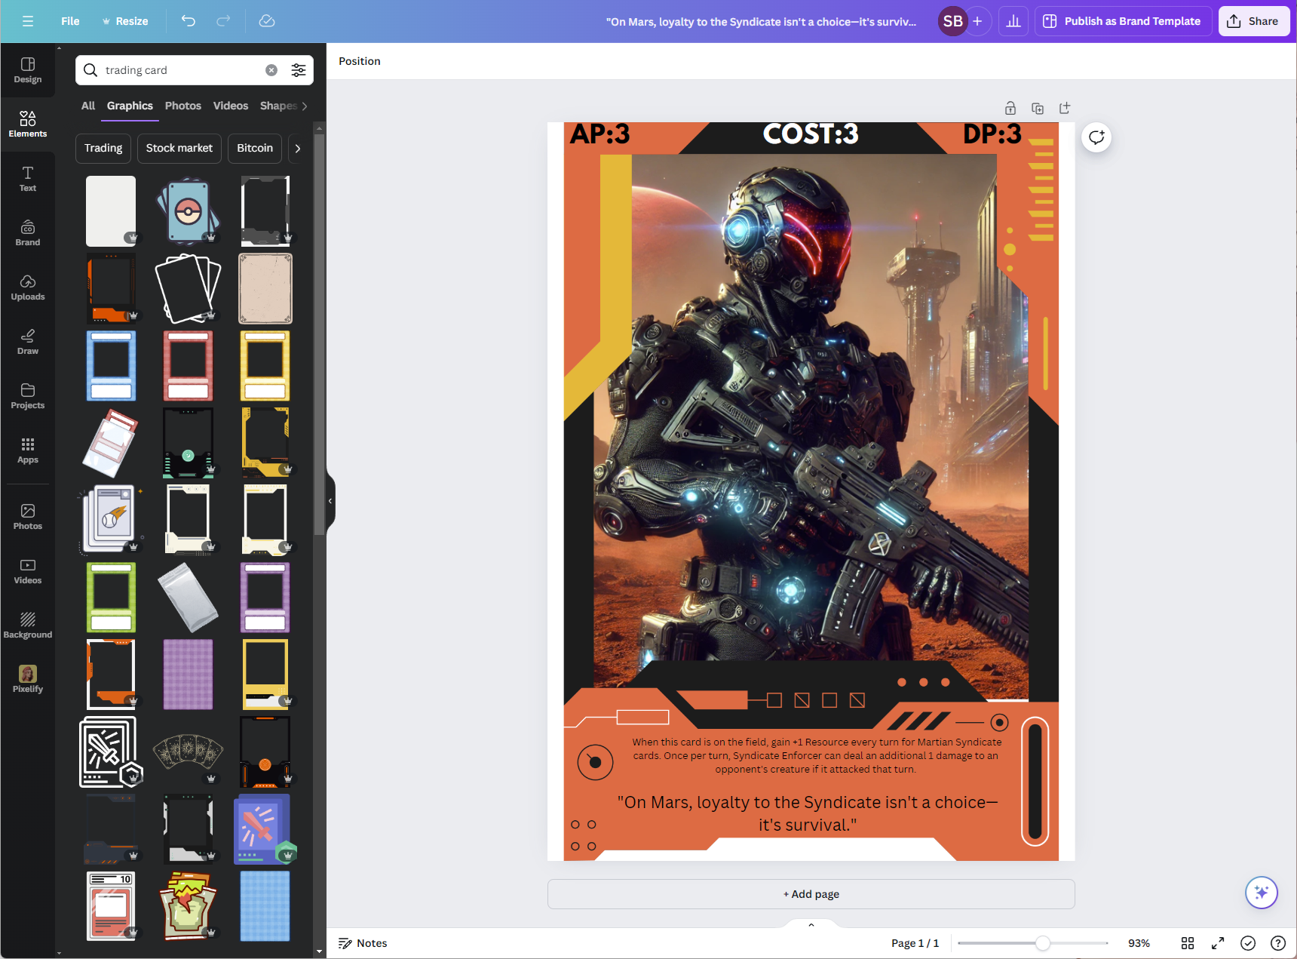Screen dimensions: 1297x959
Task: Click the Share button
Action: point(1253,21)
